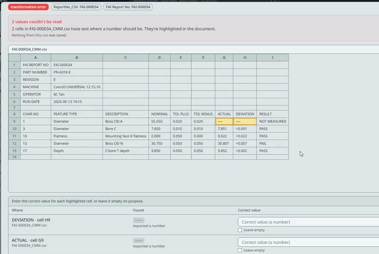This screenshot has width=379, height=254.
Task: Tick 'Leave empty' for ACTUAL cell G9
Action: 240,251
